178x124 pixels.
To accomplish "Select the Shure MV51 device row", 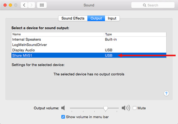I will (x=89, y=55).
